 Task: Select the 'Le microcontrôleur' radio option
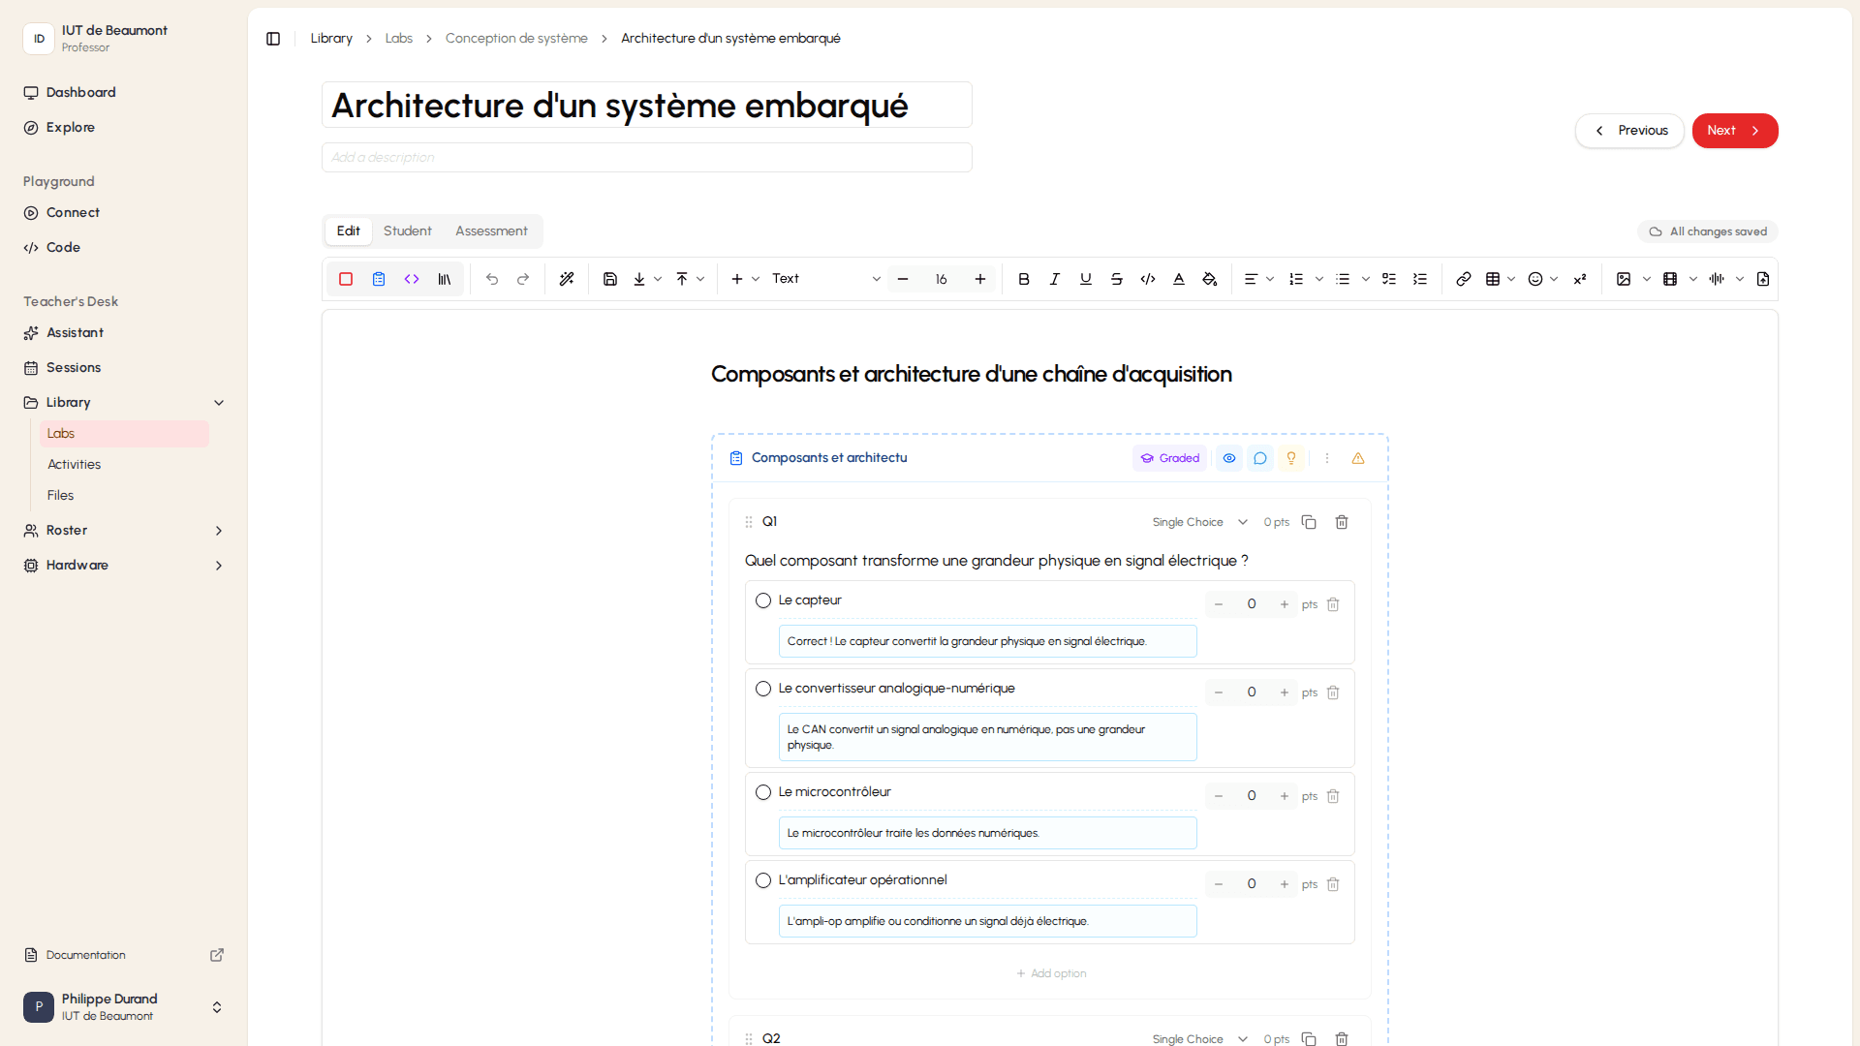pyautogui.click(x=763, y=792)
